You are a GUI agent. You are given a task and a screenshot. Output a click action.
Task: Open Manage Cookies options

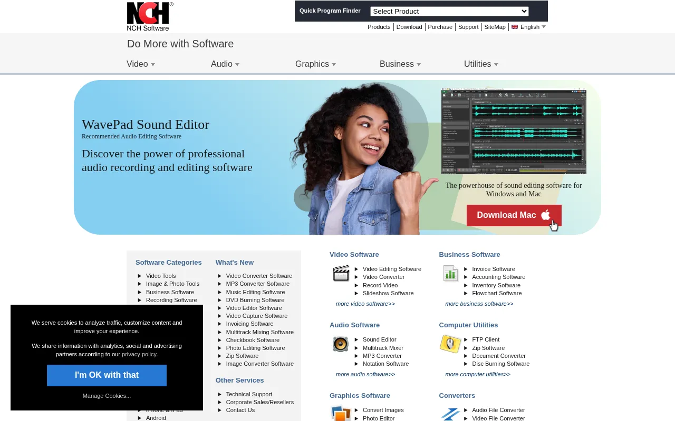pyautogui.click(x=107, y=396)
